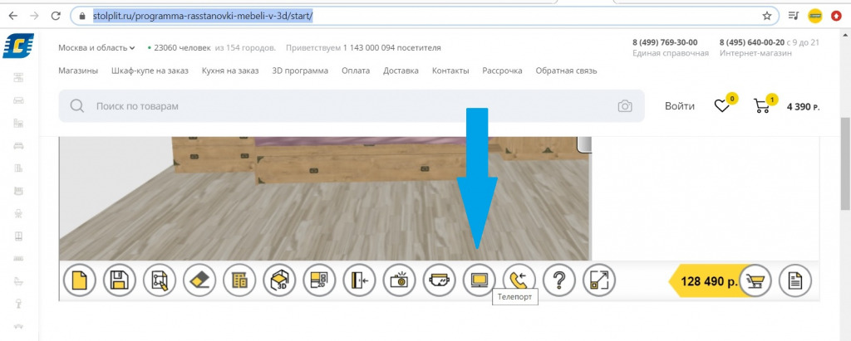Image resolution: width=851 pixels, height=341 pixels.
Task: Open the Доставка link
Action: pyautogui.click(x=401, y=71)
